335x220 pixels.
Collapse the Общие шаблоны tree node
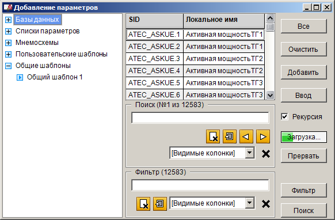(x=8, y=66)
